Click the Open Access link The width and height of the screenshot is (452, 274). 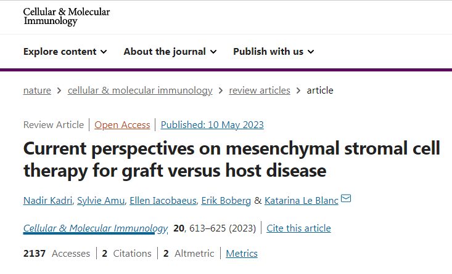(122, 125)
